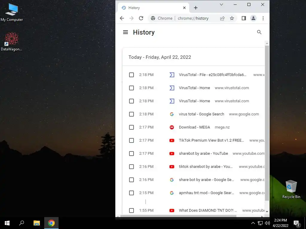
Task: Open tiktok sharebot by arabe link
Action: click(x=206, y=167)
